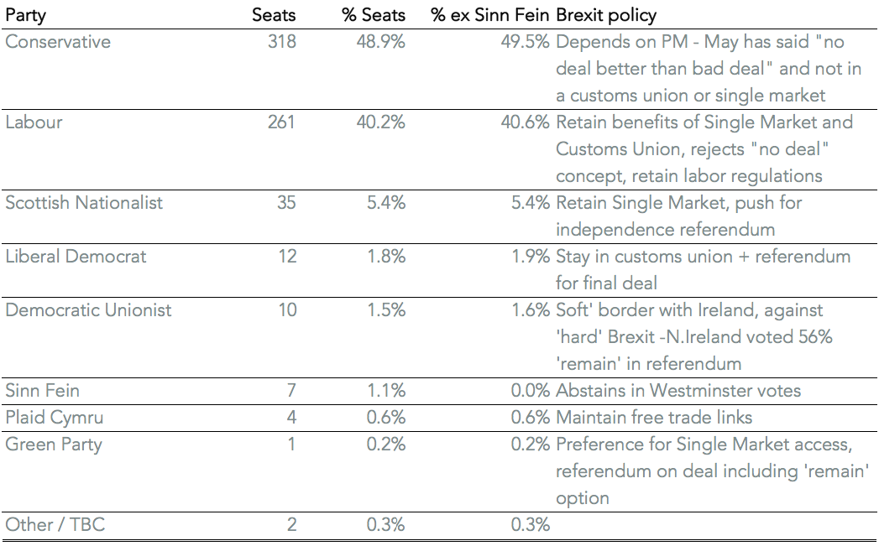Click the 48.9% seats value
This screenshot has height=546, width=879.
pos(385,42)
